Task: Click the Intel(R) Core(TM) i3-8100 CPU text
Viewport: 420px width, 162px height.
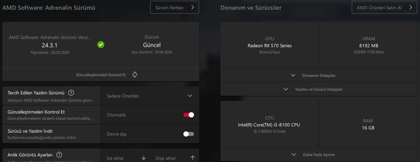Action: [x=269, y=125]
